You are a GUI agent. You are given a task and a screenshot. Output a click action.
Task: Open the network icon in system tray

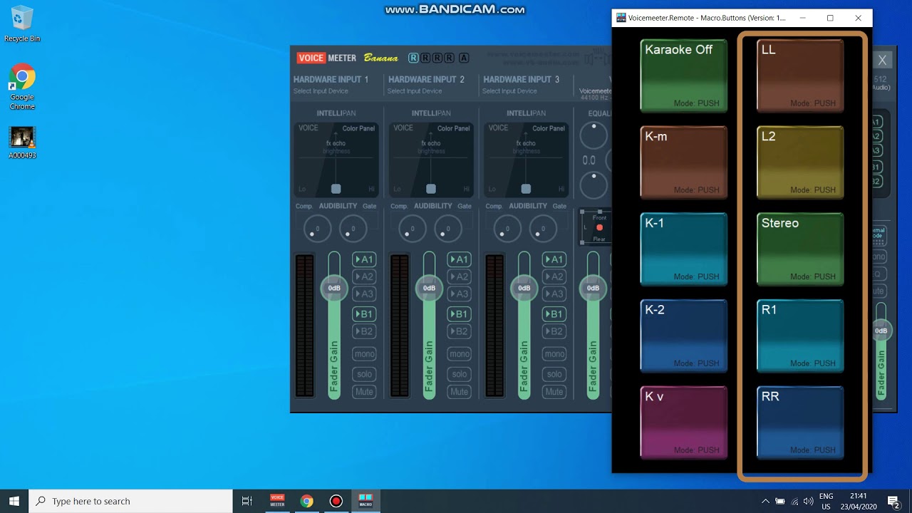794,501
